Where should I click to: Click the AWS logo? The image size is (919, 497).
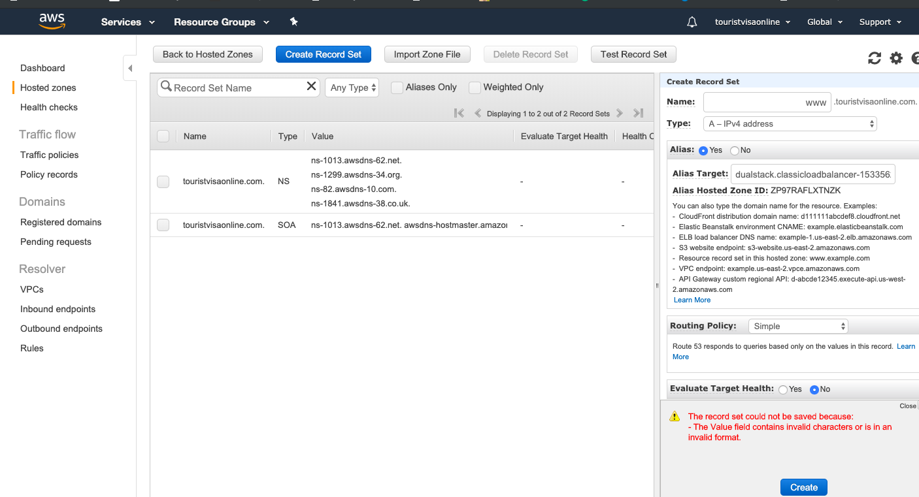(x=52, y=22)
